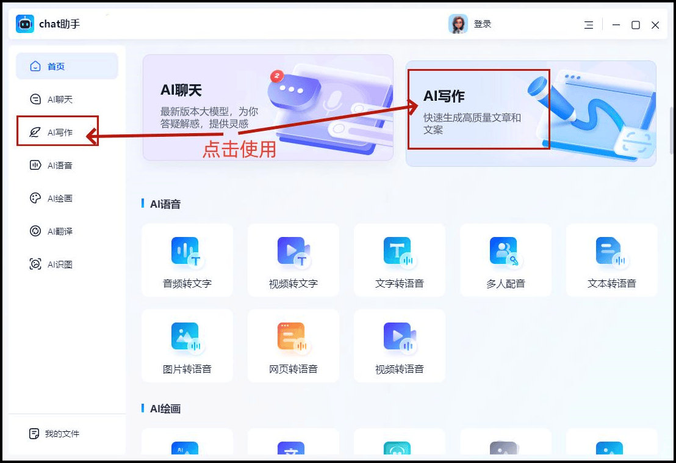Open the 图片转语音 tool icon
The width and height of the screenshot is (676, 463).
pyautogui.click(x=186, y=337)
